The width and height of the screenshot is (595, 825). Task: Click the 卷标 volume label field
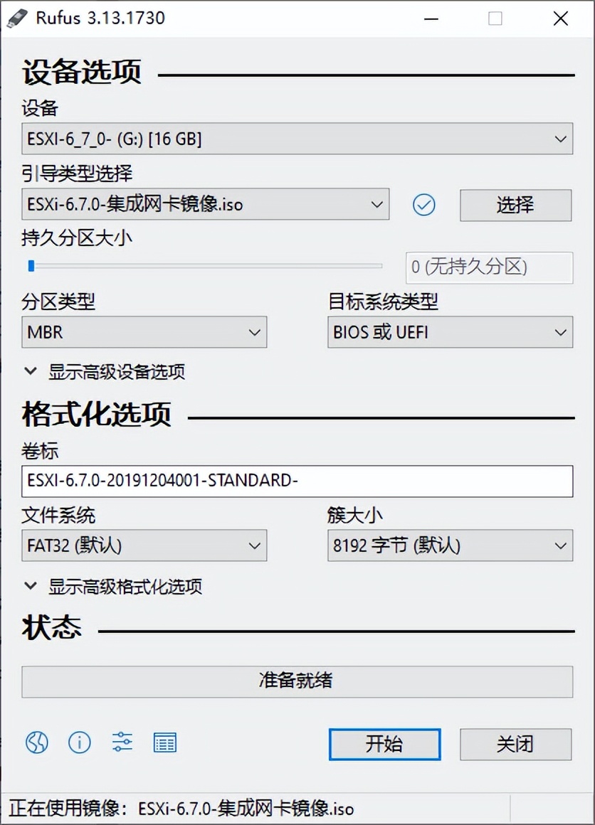point(297,481)
